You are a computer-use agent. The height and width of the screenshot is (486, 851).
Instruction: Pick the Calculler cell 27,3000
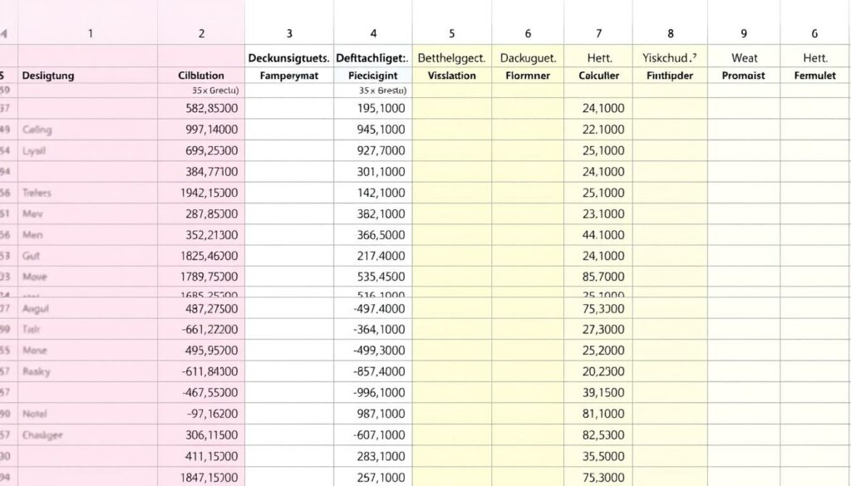(598, 329)
